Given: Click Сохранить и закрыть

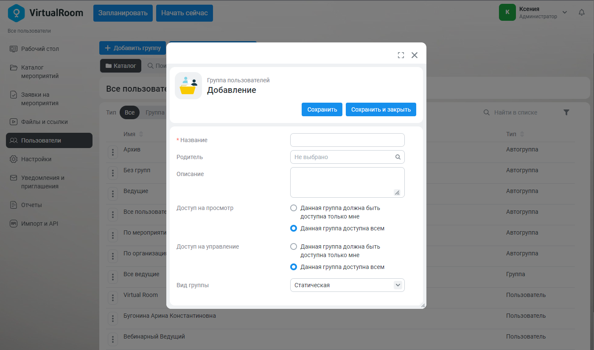Looking at the screenshot, I should (381, 109).
